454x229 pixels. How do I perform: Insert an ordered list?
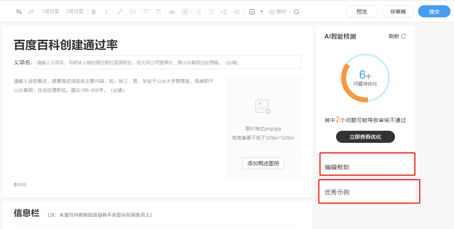pyautogui.click(x=198, y=12)
